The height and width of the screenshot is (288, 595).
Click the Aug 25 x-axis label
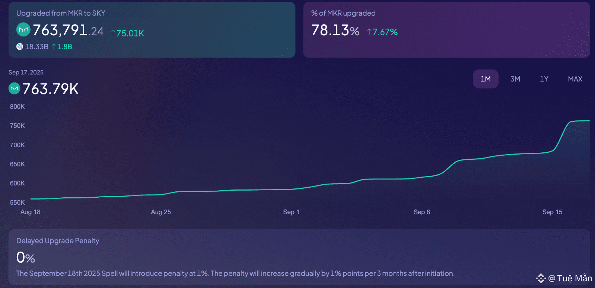161,212
